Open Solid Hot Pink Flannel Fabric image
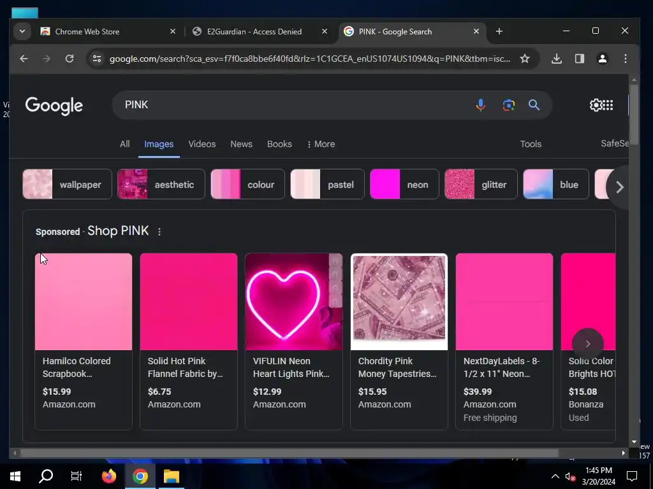This screenshot has width=653, height=489. [x=189, y=302]
